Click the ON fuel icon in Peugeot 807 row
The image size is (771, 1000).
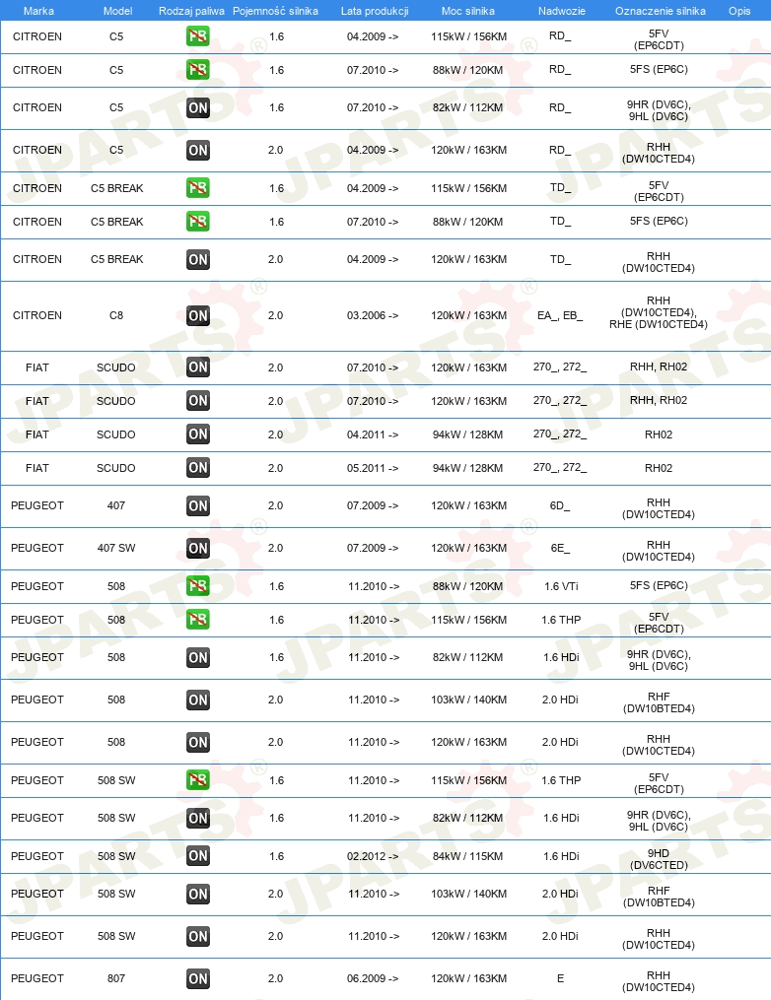coord(198,979)
